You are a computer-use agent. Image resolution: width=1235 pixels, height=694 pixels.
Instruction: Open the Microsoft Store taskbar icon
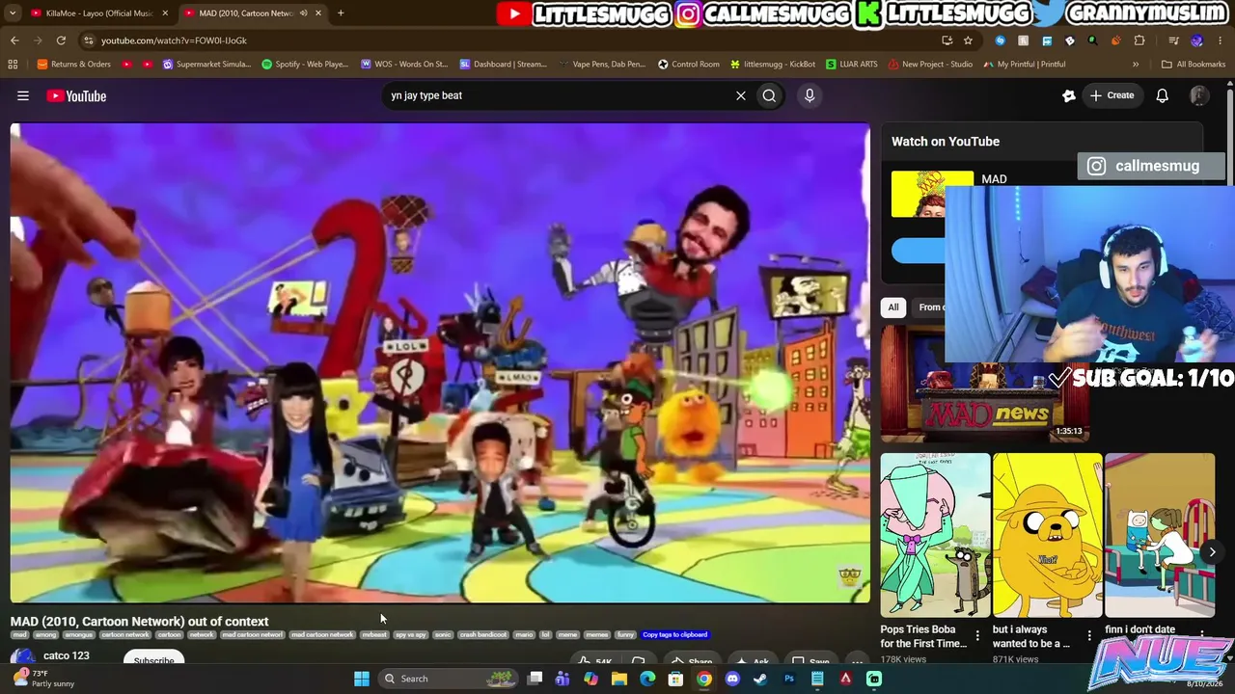(676, 679)
